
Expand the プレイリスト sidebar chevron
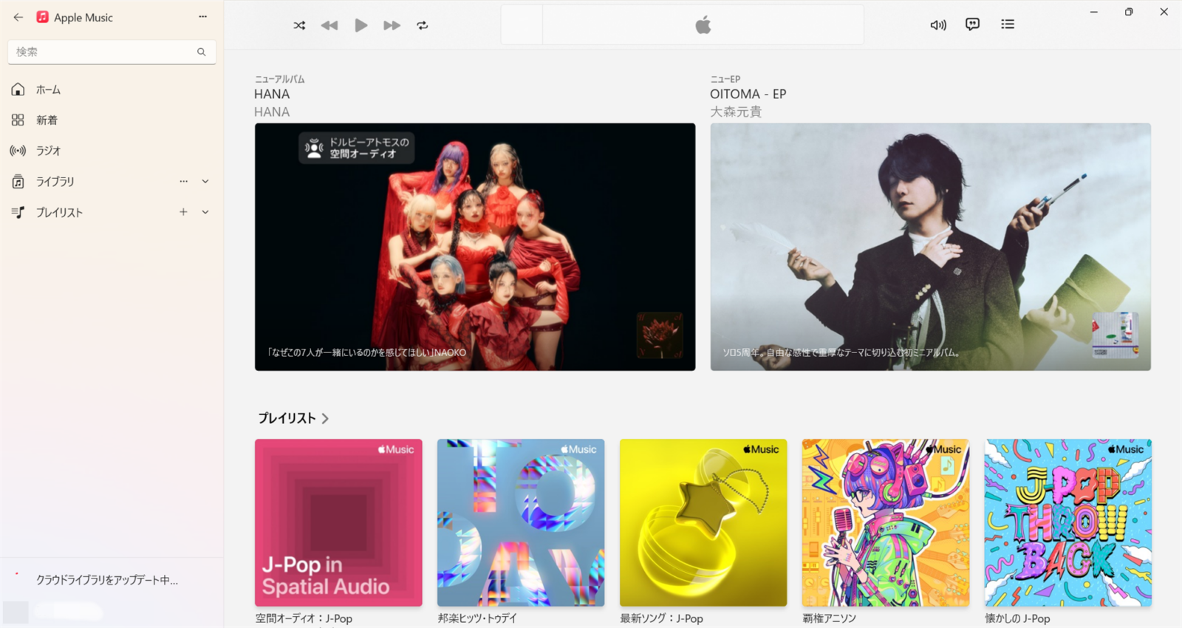click(x=205, y=212)
